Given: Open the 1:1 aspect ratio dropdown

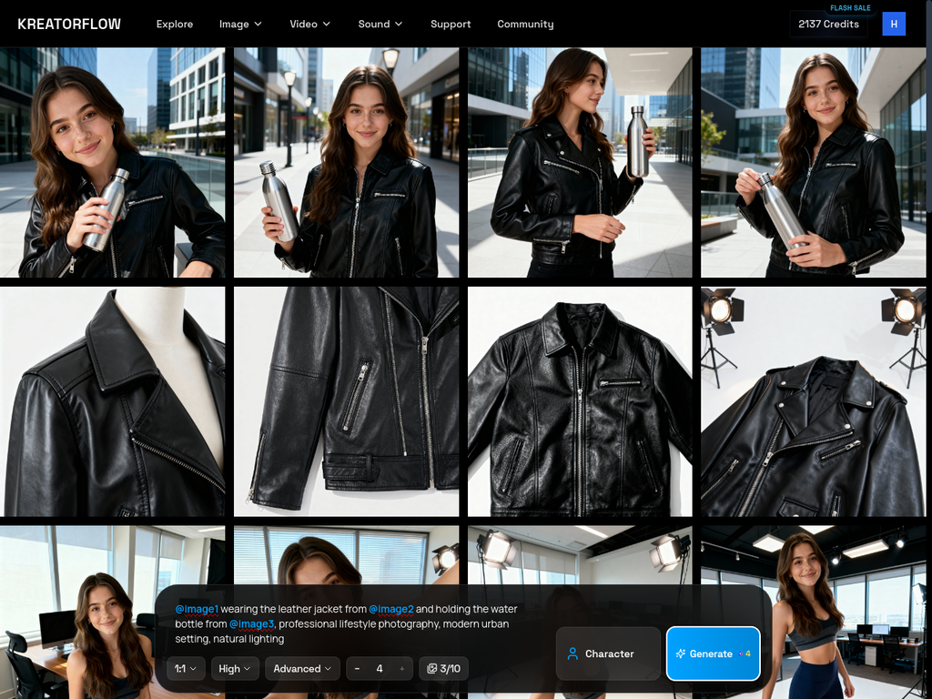Looking at the screenshot, I should point(185,668).
